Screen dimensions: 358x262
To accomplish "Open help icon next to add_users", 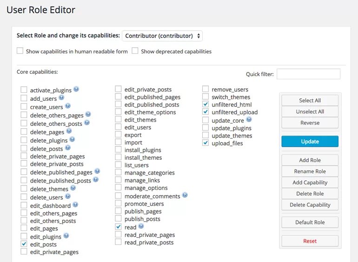I will coord(61,98).
